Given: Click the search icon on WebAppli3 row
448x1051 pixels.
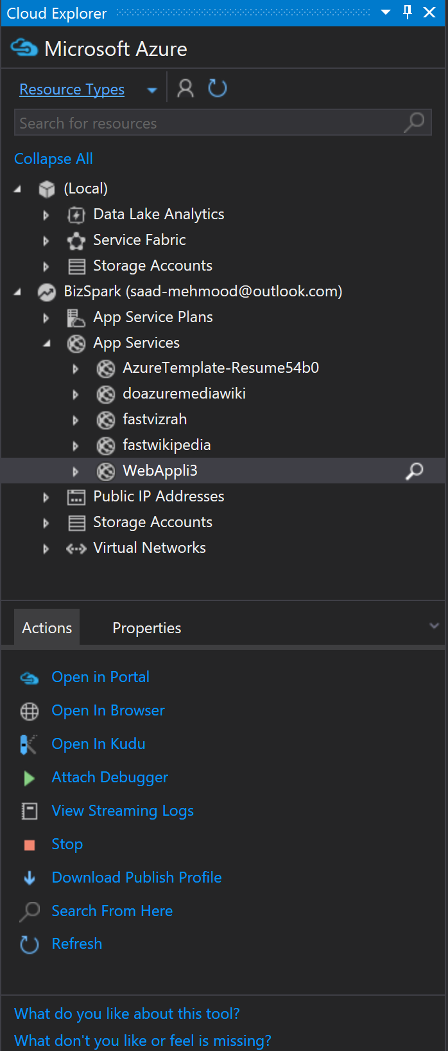Looking at the screenshot, I should pyautogui.click(x=415, y=471).
